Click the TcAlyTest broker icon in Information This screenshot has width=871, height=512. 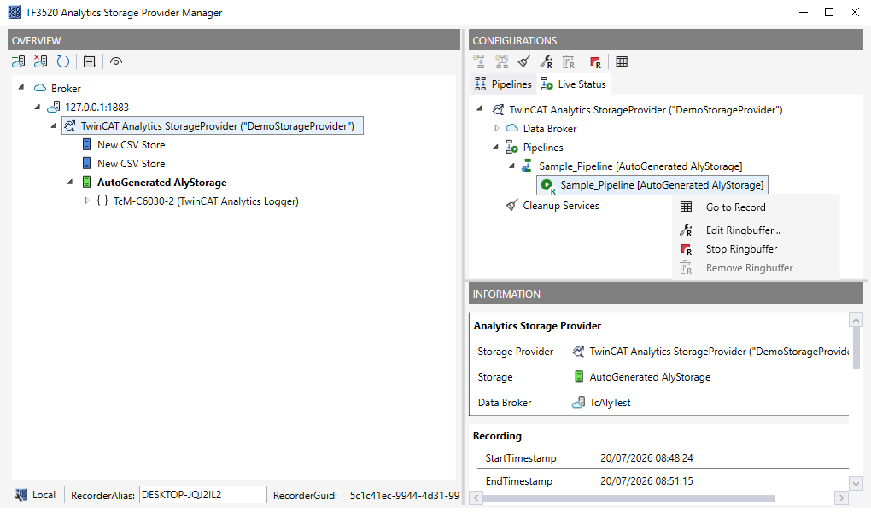click(578, 402)
